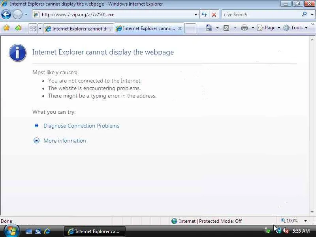Click the 5:55 AM taskbar clock
The image size is (316, 237).
[x=301, y=231]
